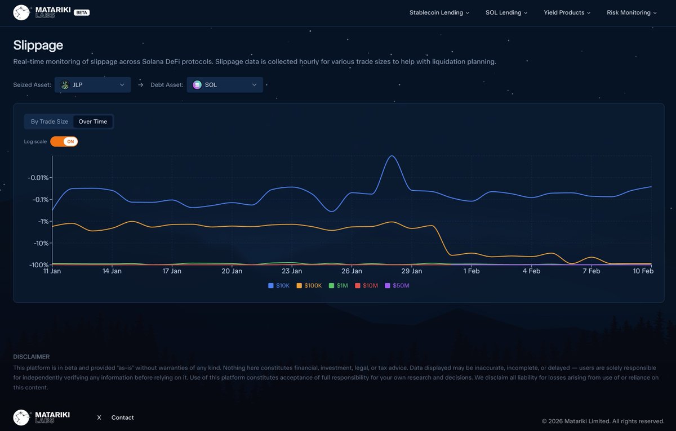
Task: Open the Risk Monitoring menu
Action: (x=631, y=12)
